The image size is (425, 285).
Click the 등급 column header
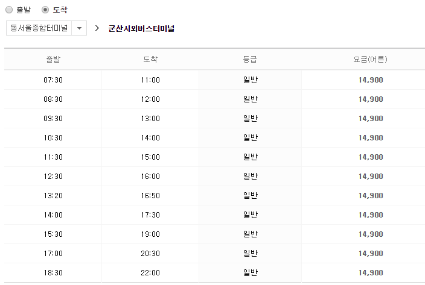coord(250,60)
